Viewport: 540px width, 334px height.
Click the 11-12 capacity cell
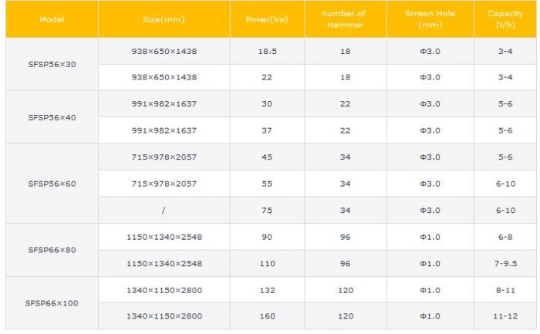pyautogui.click(x=505, y=316)
